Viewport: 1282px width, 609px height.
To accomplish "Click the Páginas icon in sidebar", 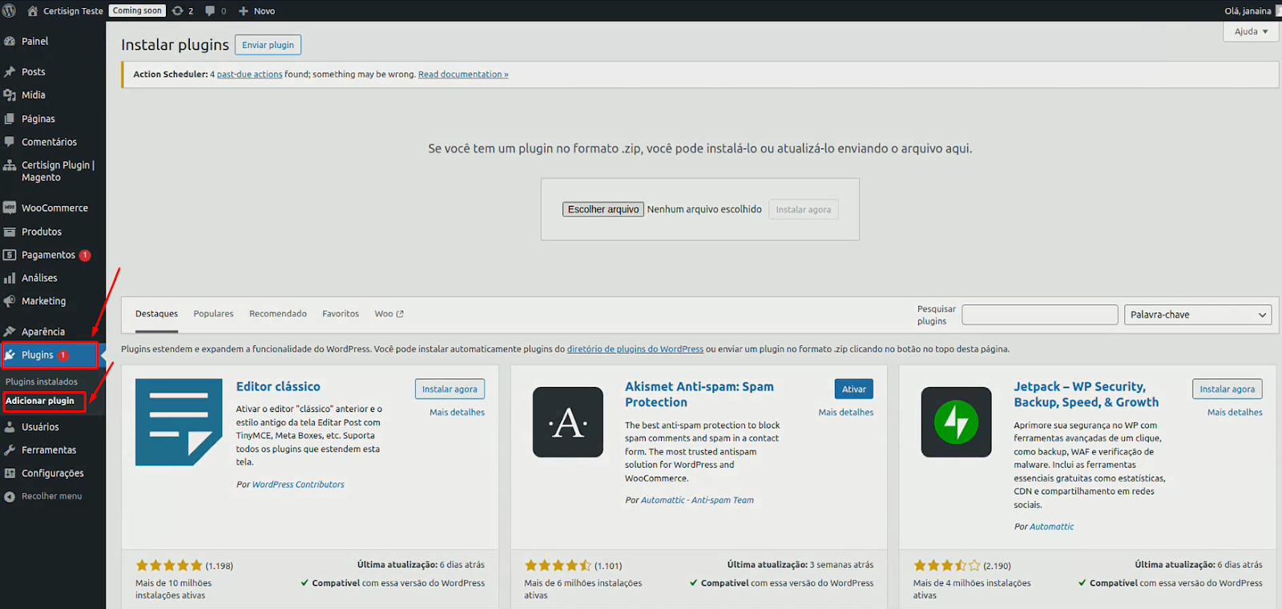I will [10, 119].
